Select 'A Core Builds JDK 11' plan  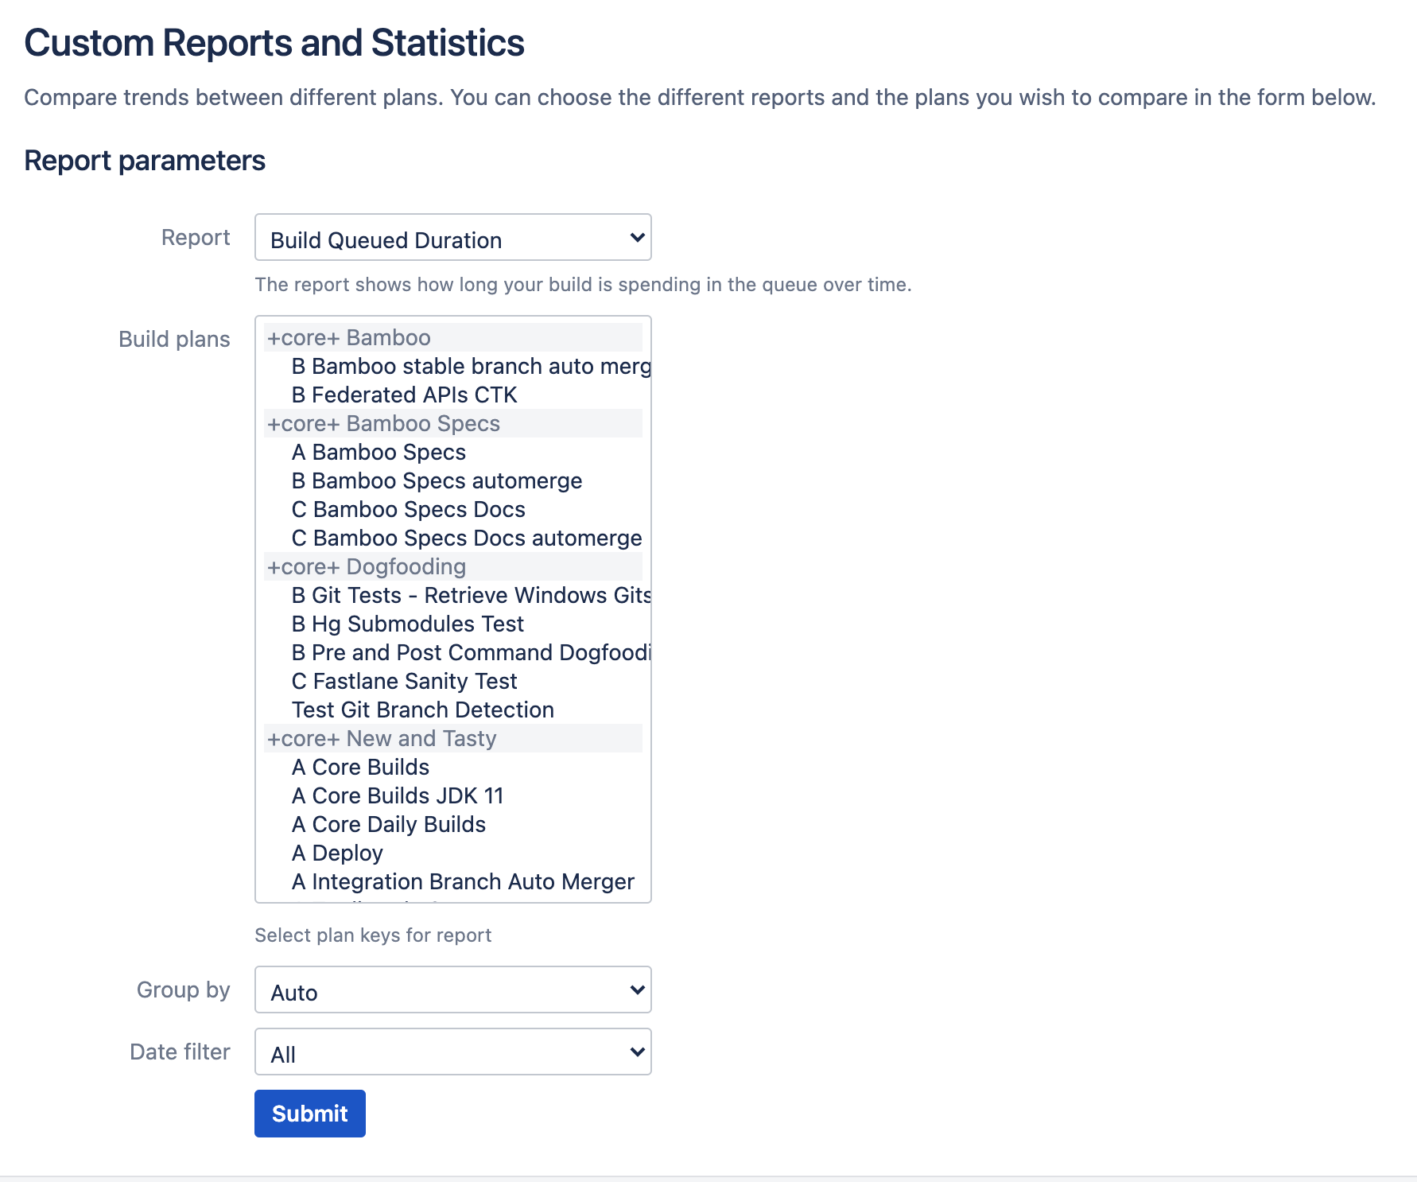(x=398, y=795)
